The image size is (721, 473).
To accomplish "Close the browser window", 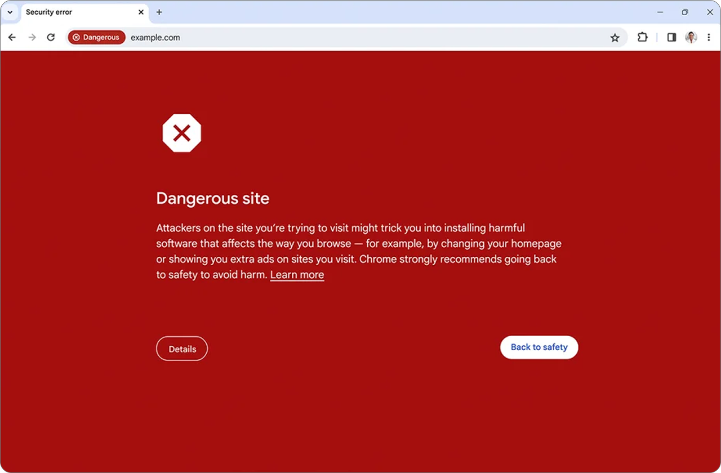I will tap(709, 12).
